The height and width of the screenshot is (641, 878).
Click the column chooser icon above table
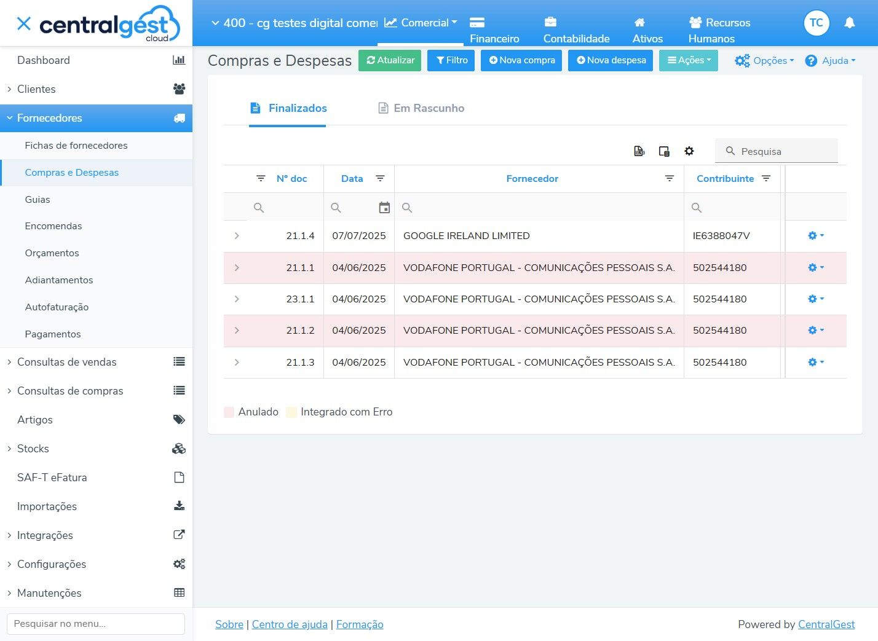point(664,151)
